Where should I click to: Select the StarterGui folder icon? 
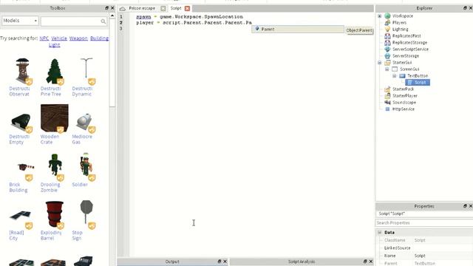pos(387,62)
